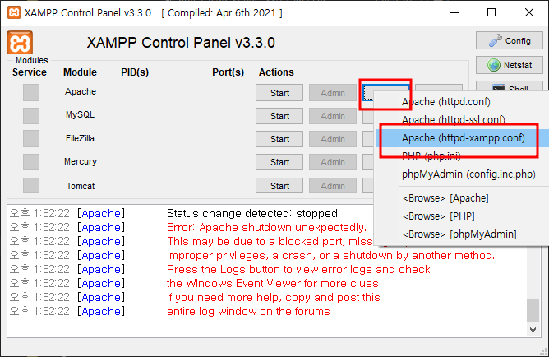Start the Apache module
Screen dimensions: 549x357
[279, 93]
